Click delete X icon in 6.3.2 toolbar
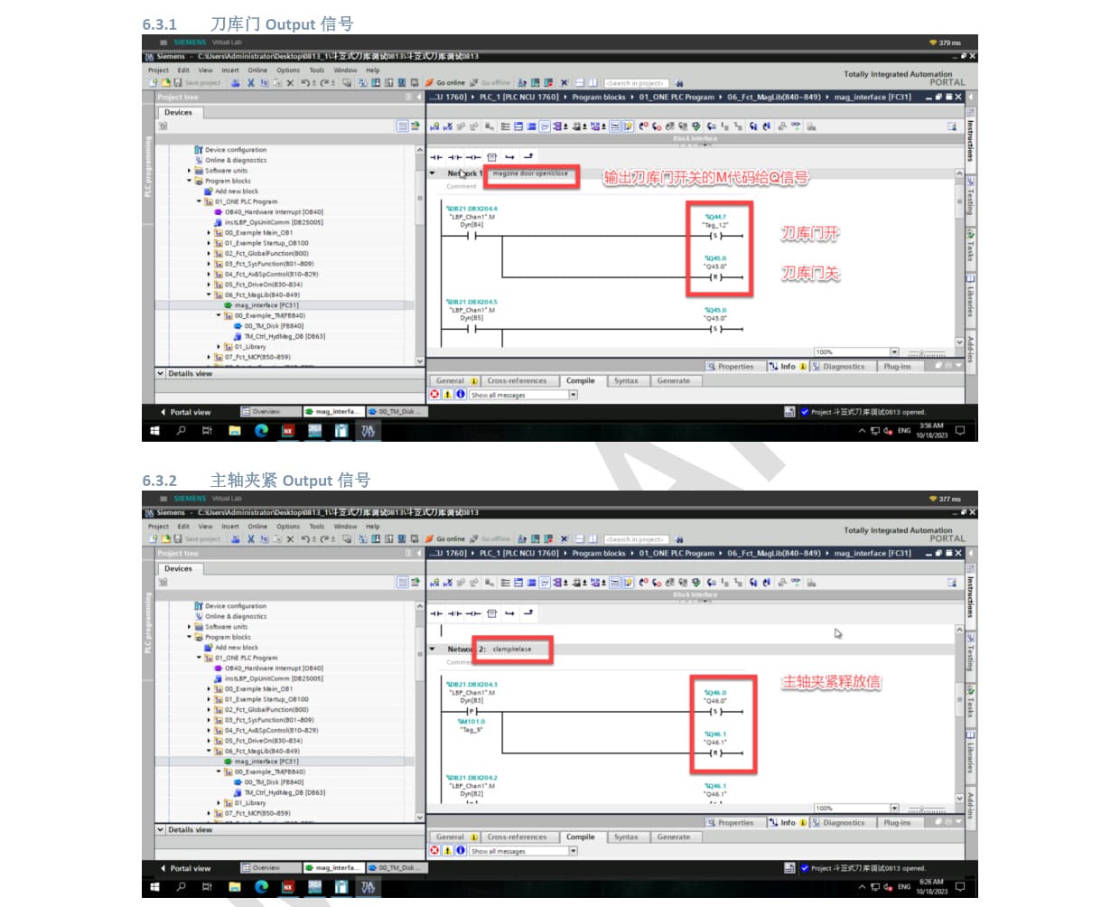The image size is (1120, 907). (x=290, y=539)
